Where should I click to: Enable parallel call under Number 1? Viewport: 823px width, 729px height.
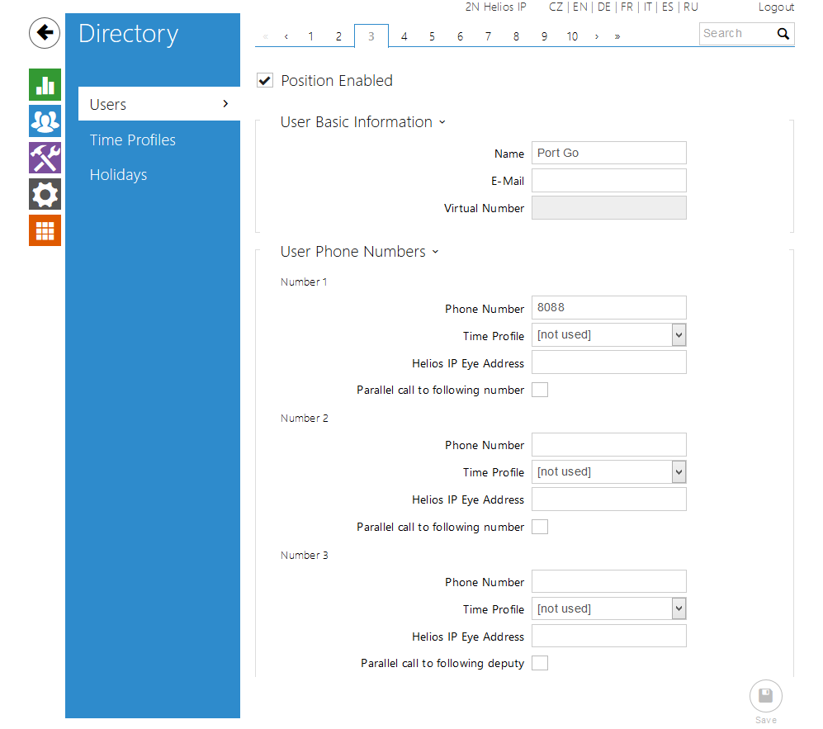point(540,390)
